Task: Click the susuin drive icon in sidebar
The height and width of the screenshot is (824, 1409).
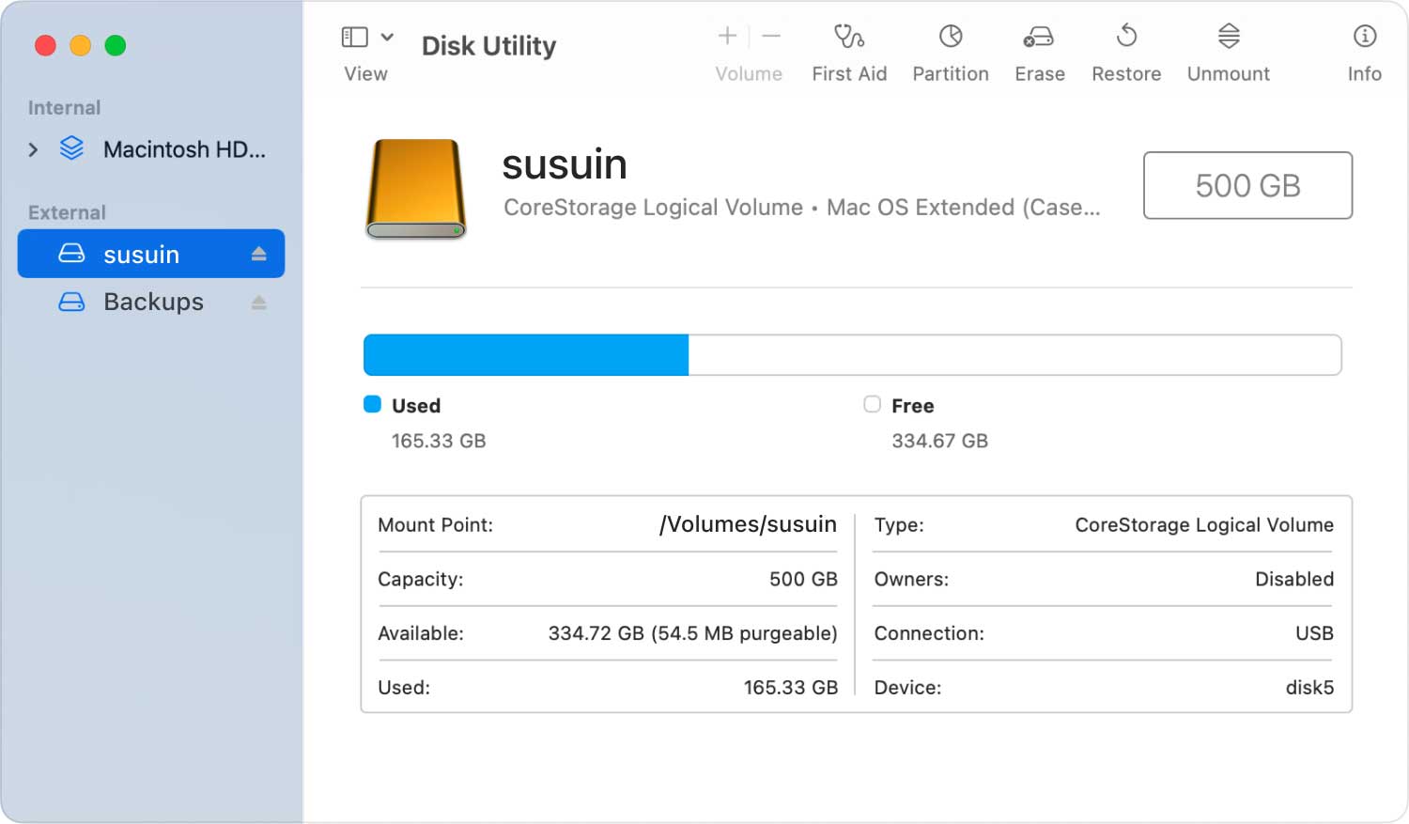Action: pos(71,254)
